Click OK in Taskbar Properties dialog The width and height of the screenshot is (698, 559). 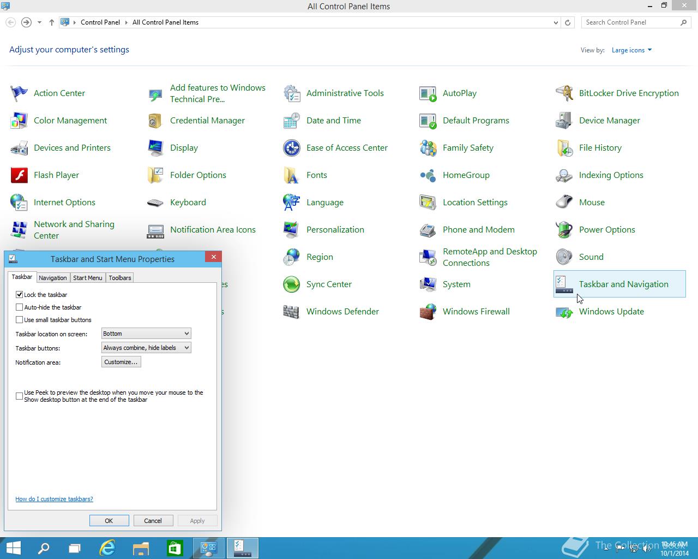click(109, 521)
